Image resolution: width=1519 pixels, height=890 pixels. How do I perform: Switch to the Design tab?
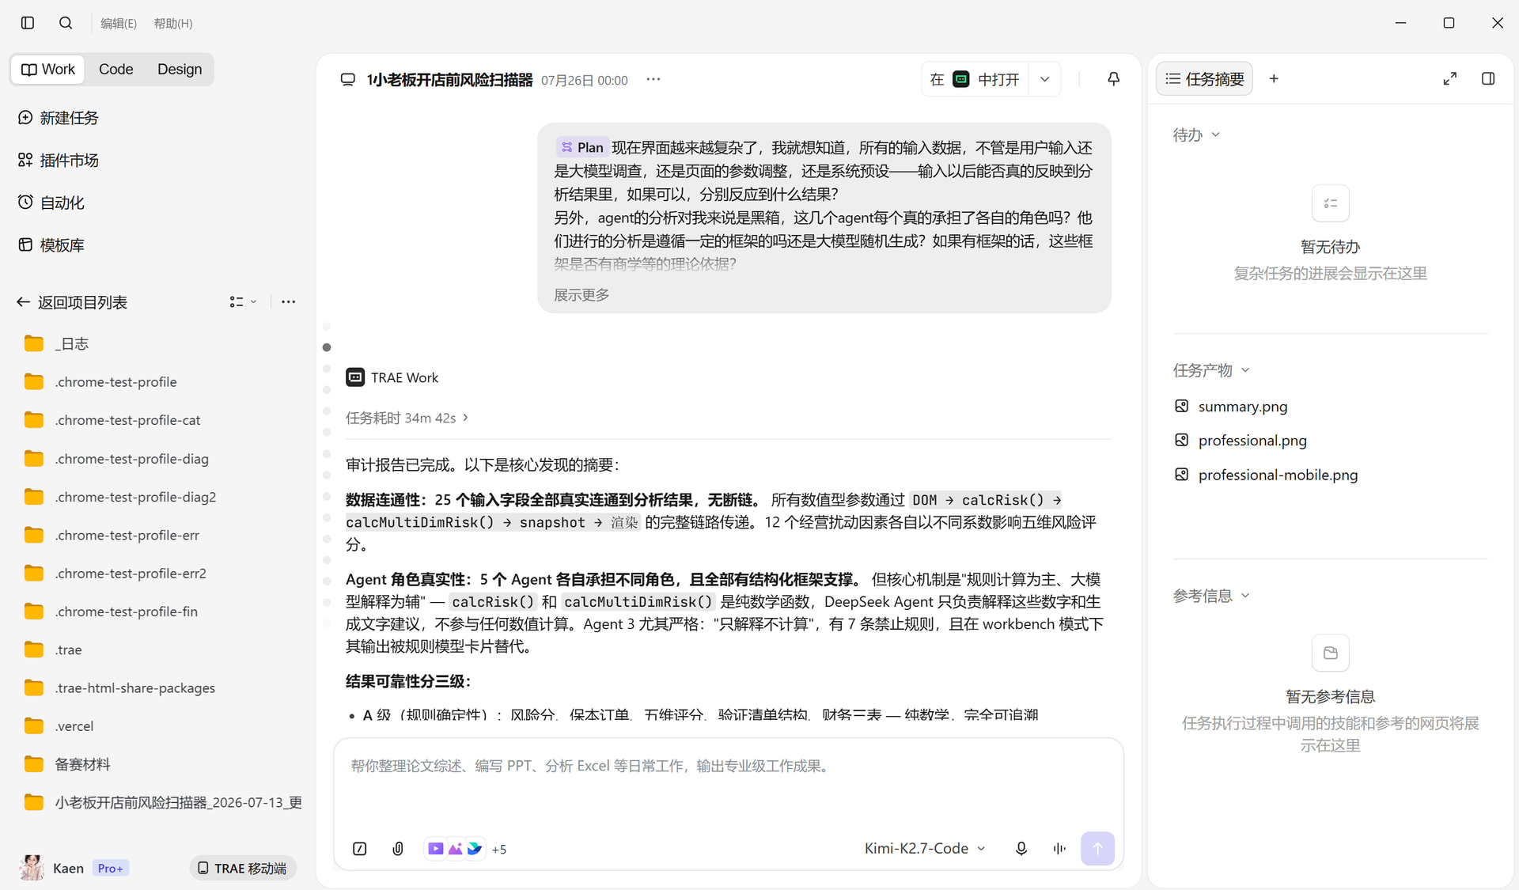point(180,69)
